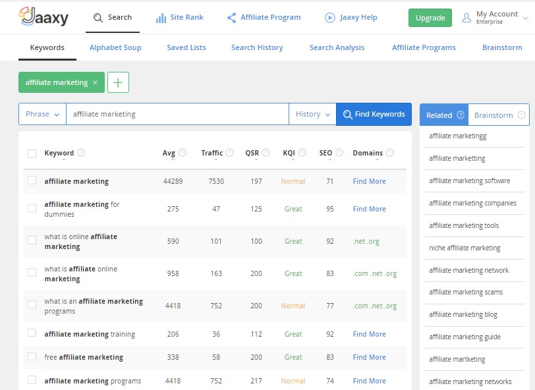Click the help icon on Brainstorm panel tab

521,115
